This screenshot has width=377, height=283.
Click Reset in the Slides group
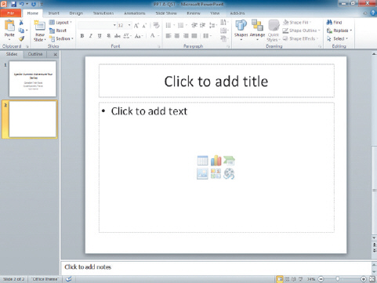click(58, 31)
